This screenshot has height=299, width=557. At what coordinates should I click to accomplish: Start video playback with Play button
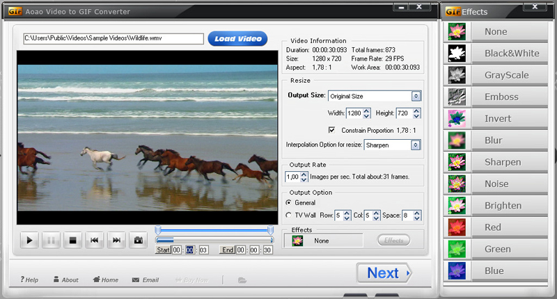tap(29, 241)
